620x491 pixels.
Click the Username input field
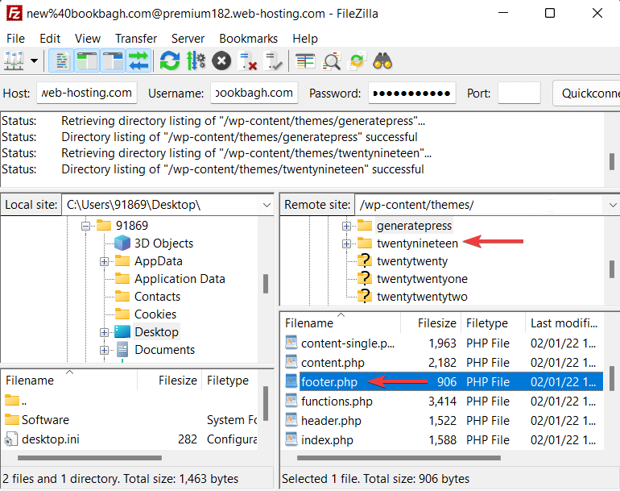click(254, 93)
